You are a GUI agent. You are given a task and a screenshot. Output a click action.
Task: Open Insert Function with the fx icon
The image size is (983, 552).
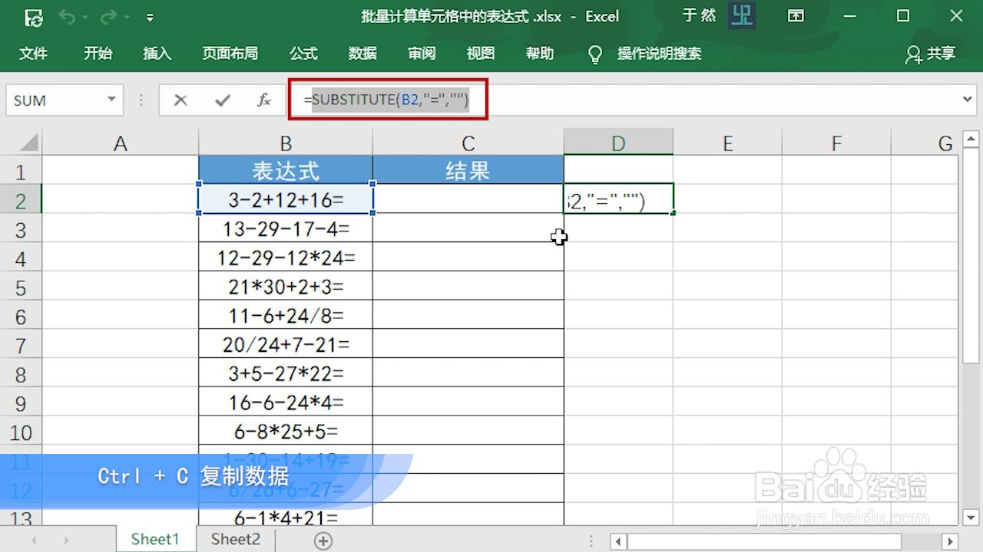pyautogui.click(x=263, y=100)
